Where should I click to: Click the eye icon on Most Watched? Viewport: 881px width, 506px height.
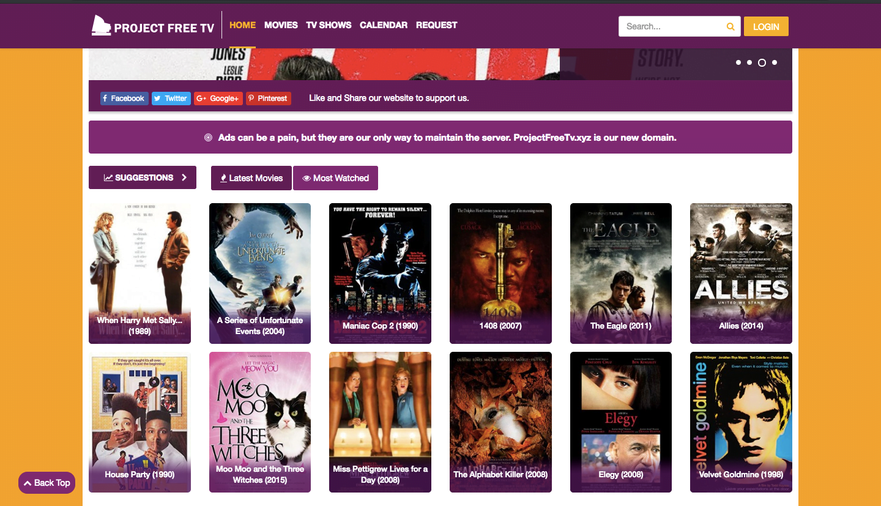[x=307, y=178]
